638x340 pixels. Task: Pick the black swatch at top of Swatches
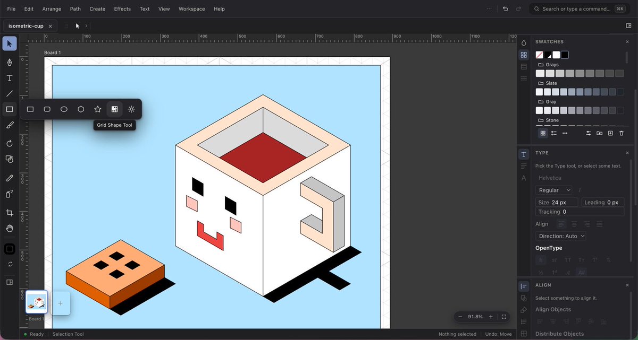pyautogui.click(x=565, y=55)
